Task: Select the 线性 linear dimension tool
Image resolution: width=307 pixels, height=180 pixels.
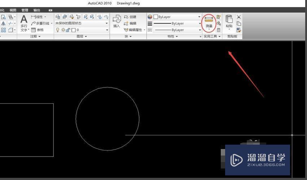Action: click(37, 17)
